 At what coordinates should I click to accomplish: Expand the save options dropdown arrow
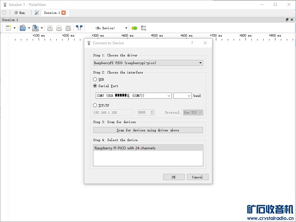(x=42, y=28)
